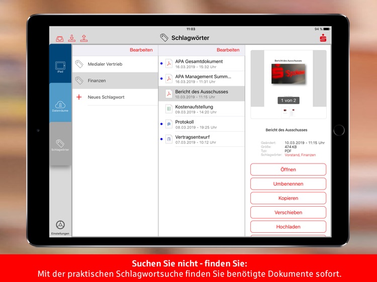
Task: Select the Medialer Vertrieb tag
Action: tap(115, 64)
